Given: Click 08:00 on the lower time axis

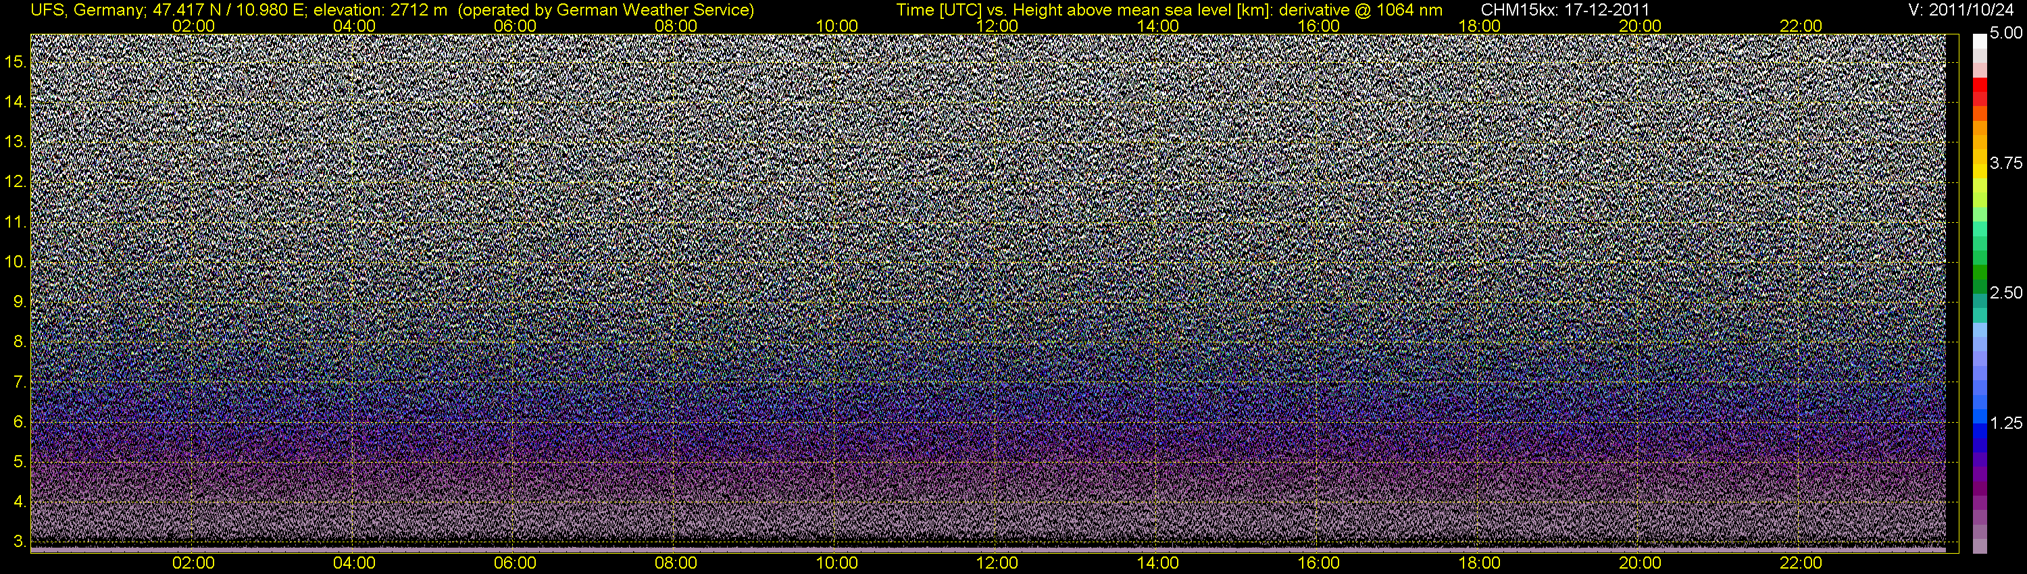Looking at the screenshot, I should 676,563.
